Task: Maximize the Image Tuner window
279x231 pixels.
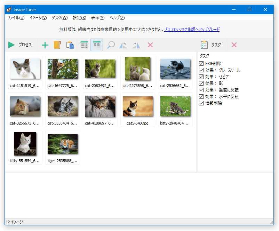Action: click(249, 10)
